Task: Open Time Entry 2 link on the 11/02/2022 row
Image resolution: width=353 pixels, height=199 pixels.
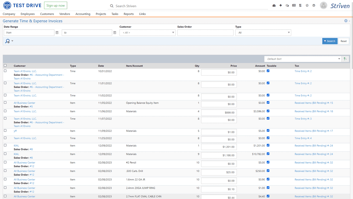Action: (x=303, y=95)
